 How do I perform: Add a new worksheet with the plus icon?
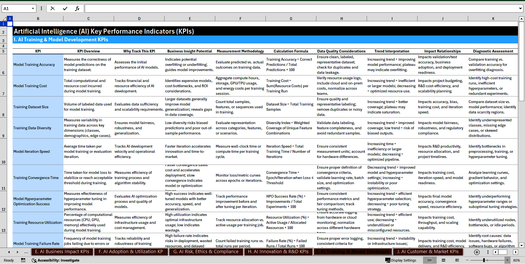tap(477, 252)
